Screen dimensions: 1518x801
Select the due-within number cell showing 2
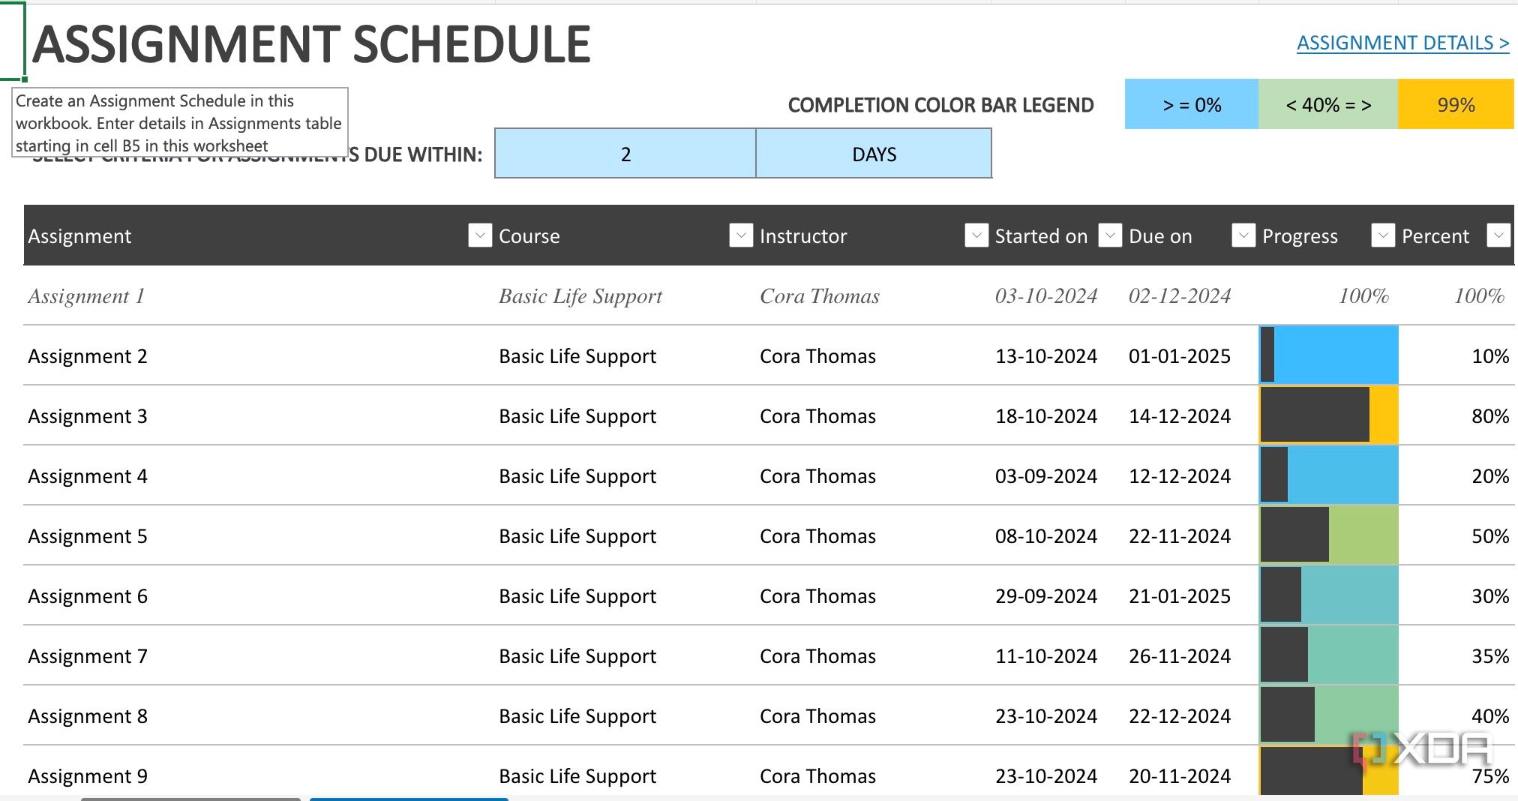[x=625, y=154]
